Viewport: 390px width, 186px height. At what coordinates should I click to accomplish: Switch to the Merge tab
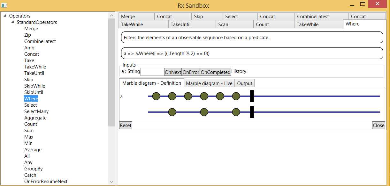click(136, 17)
